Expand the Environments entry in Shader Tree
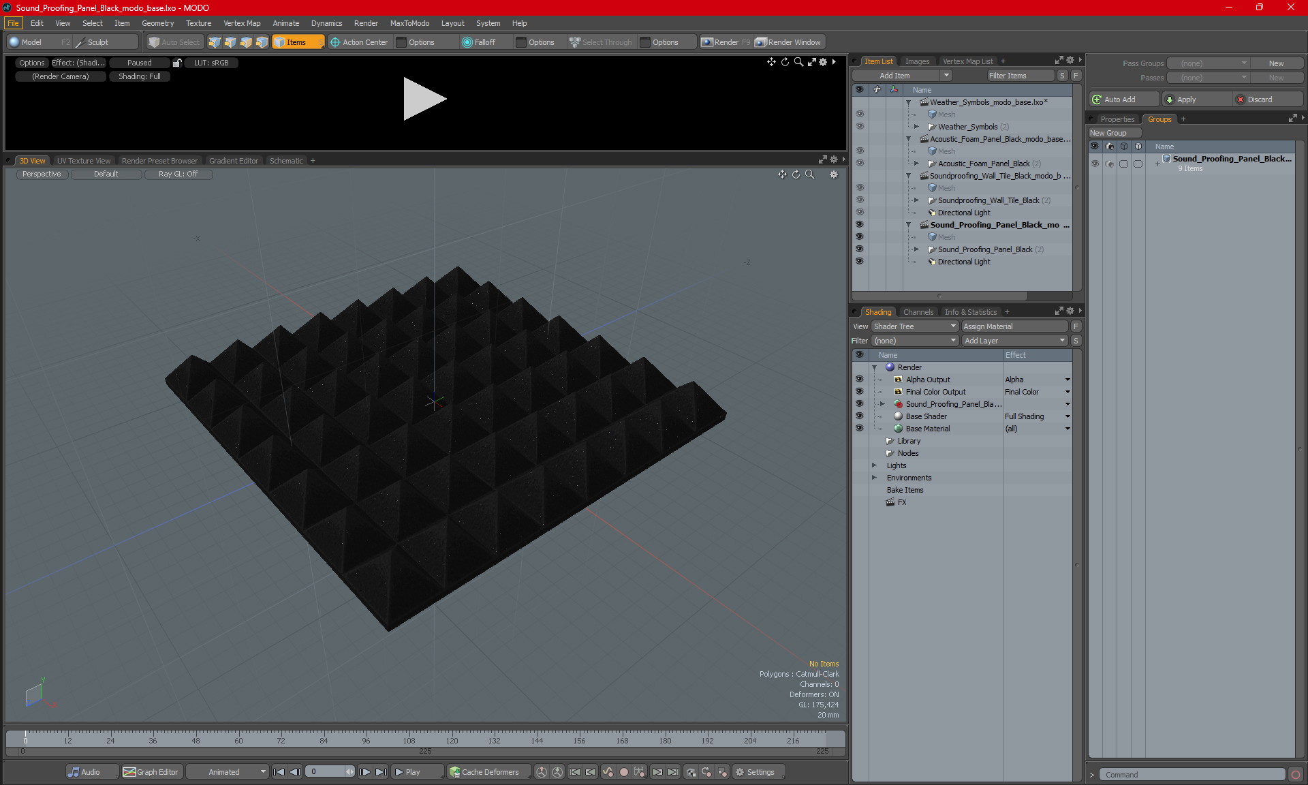The height and width of the screenshot is (785, 1308). coord(875,478)
